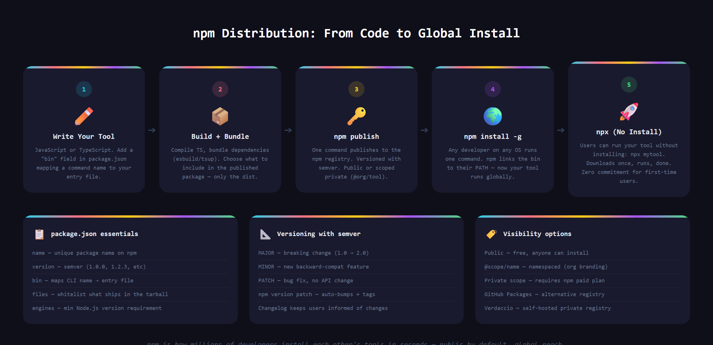Image resolution: width=713 pixels, height=345 pixels.
Task: Click 'Private scope — requires npm paid plan' row
Action: coord(582,281)
